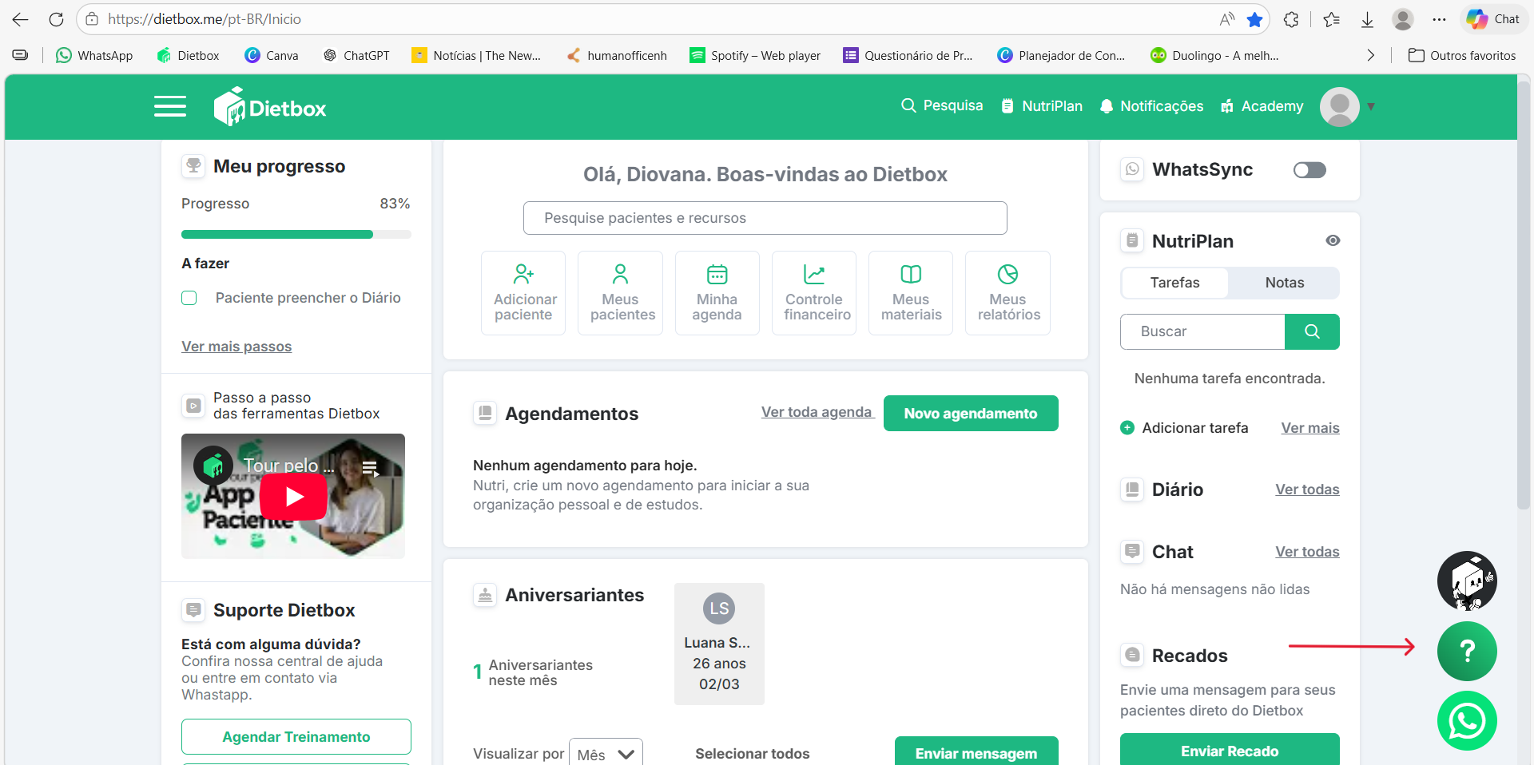
Task: Open the green help question-mark button
Action: pos(1467,652)
